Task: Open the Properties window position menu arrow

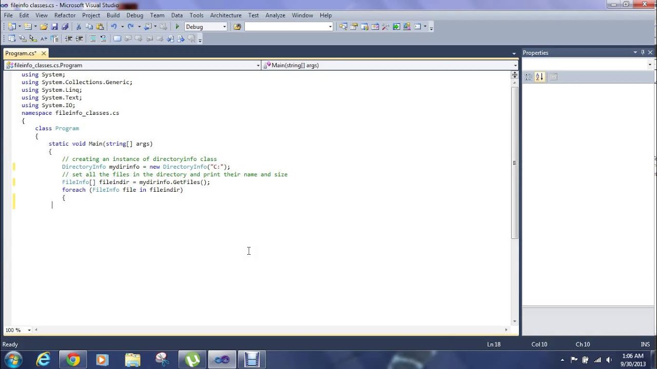Action: 635,52
